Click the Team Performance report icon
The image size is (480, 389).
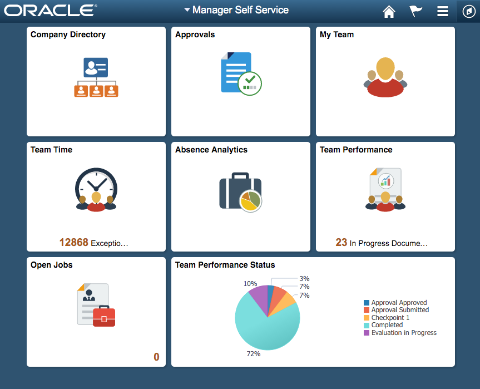[x=385, y=190]
